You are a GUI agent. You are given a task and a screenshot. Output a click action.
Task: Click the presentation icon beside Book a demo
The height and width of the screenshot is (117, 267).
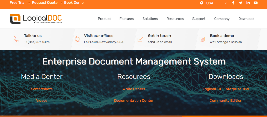click(202, 39)
